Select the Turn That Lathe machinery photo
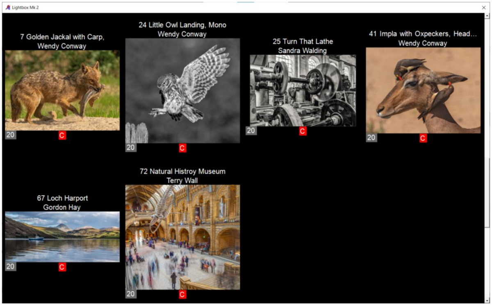Viewport: 492px width, 306px height. pos(303,90)
